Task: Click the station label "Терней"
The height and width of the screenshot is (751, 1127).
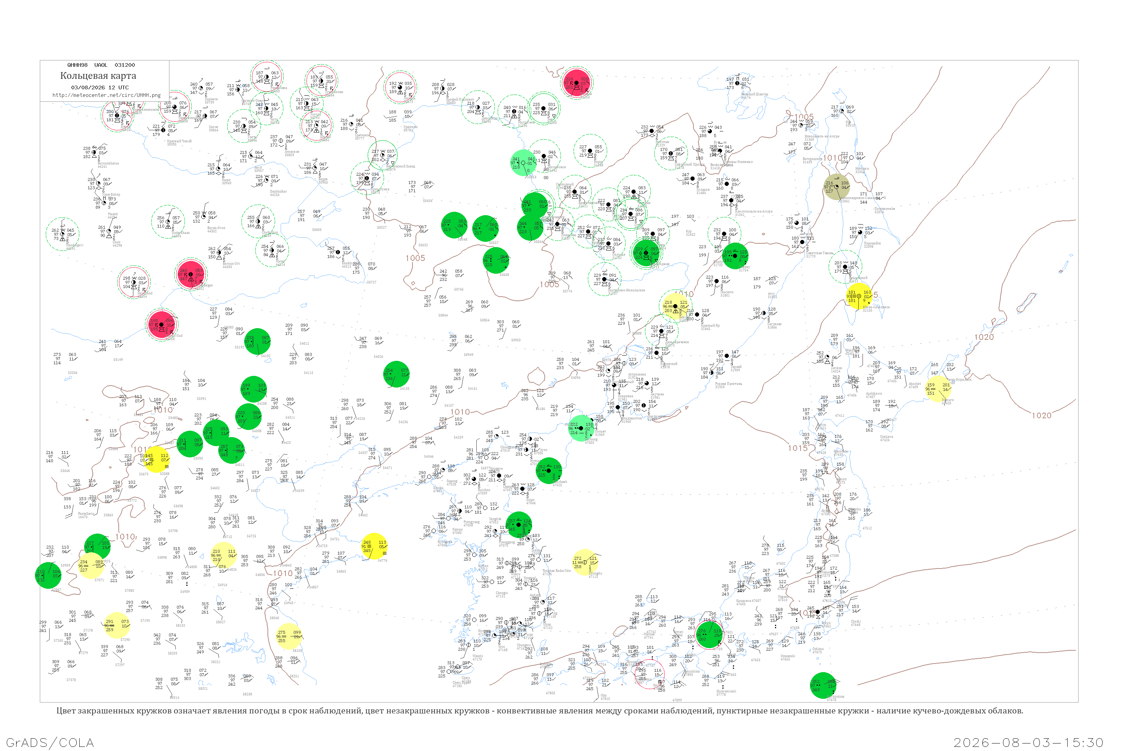Action: click(736, 367)
